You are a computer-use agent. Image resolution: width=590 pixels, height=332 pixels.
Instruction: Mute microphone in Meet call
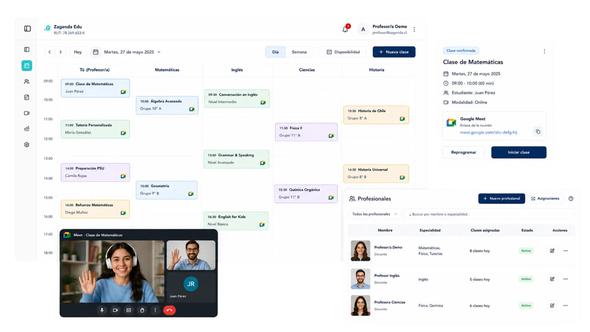pyautogui.click(x=102, y=310)
